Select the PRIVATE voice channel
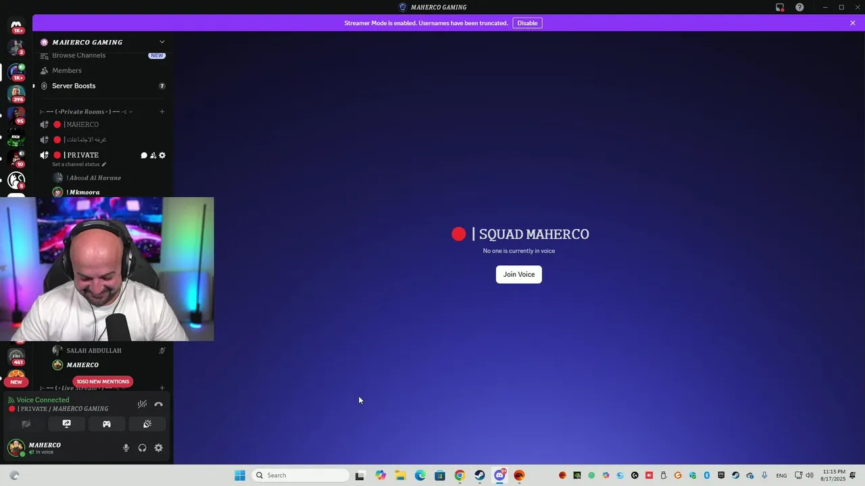Image resolution: width=865 pixels, height=486 pixels. point(82,155)
